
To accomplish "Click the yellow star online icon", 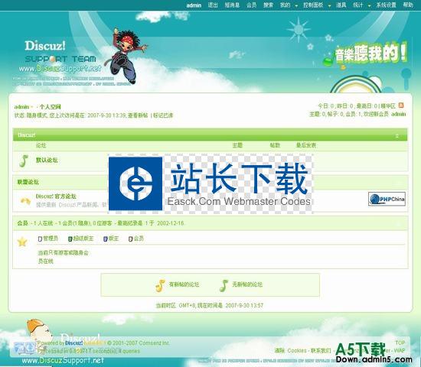I will [x=22, y=242].
